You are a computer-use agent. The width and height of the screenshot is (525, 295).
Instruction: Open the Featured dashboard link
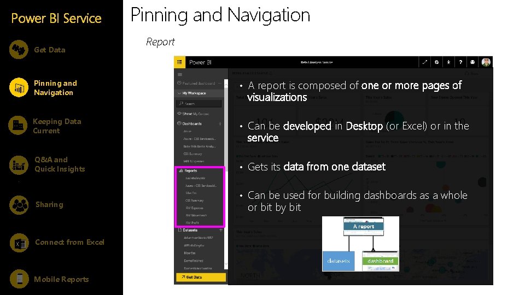point(199,83)
